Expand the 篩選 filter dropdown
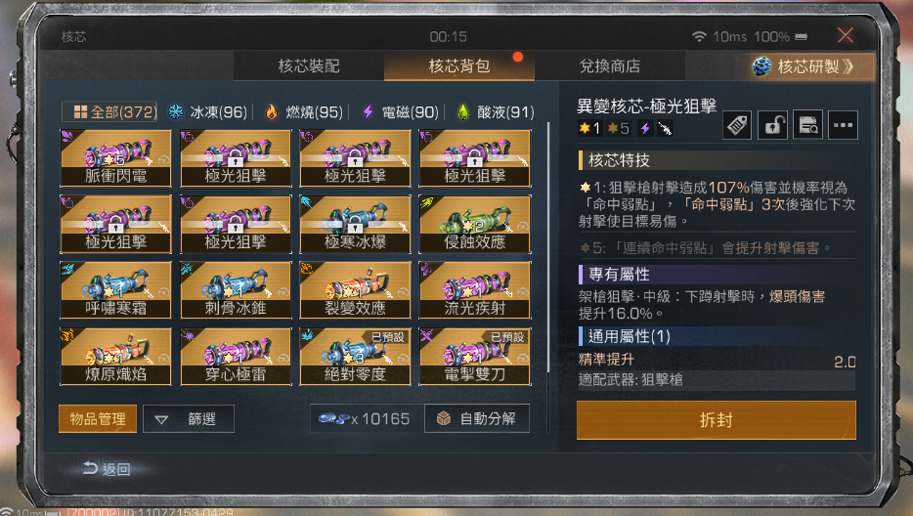Screen dimensions: 913x516 [x=189, y=418]
